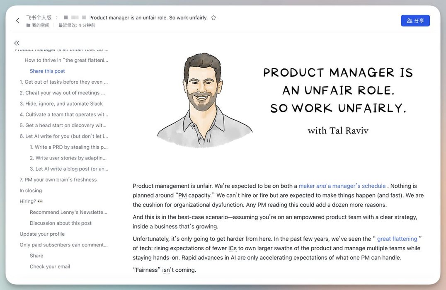Open the "great flattening" hyperlink
This screenshot has height=290, width=446.
pos(397,239)
